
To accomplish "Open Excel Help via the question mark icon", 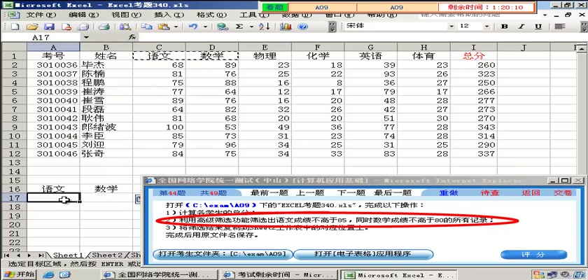I will [x=302, y=27].
